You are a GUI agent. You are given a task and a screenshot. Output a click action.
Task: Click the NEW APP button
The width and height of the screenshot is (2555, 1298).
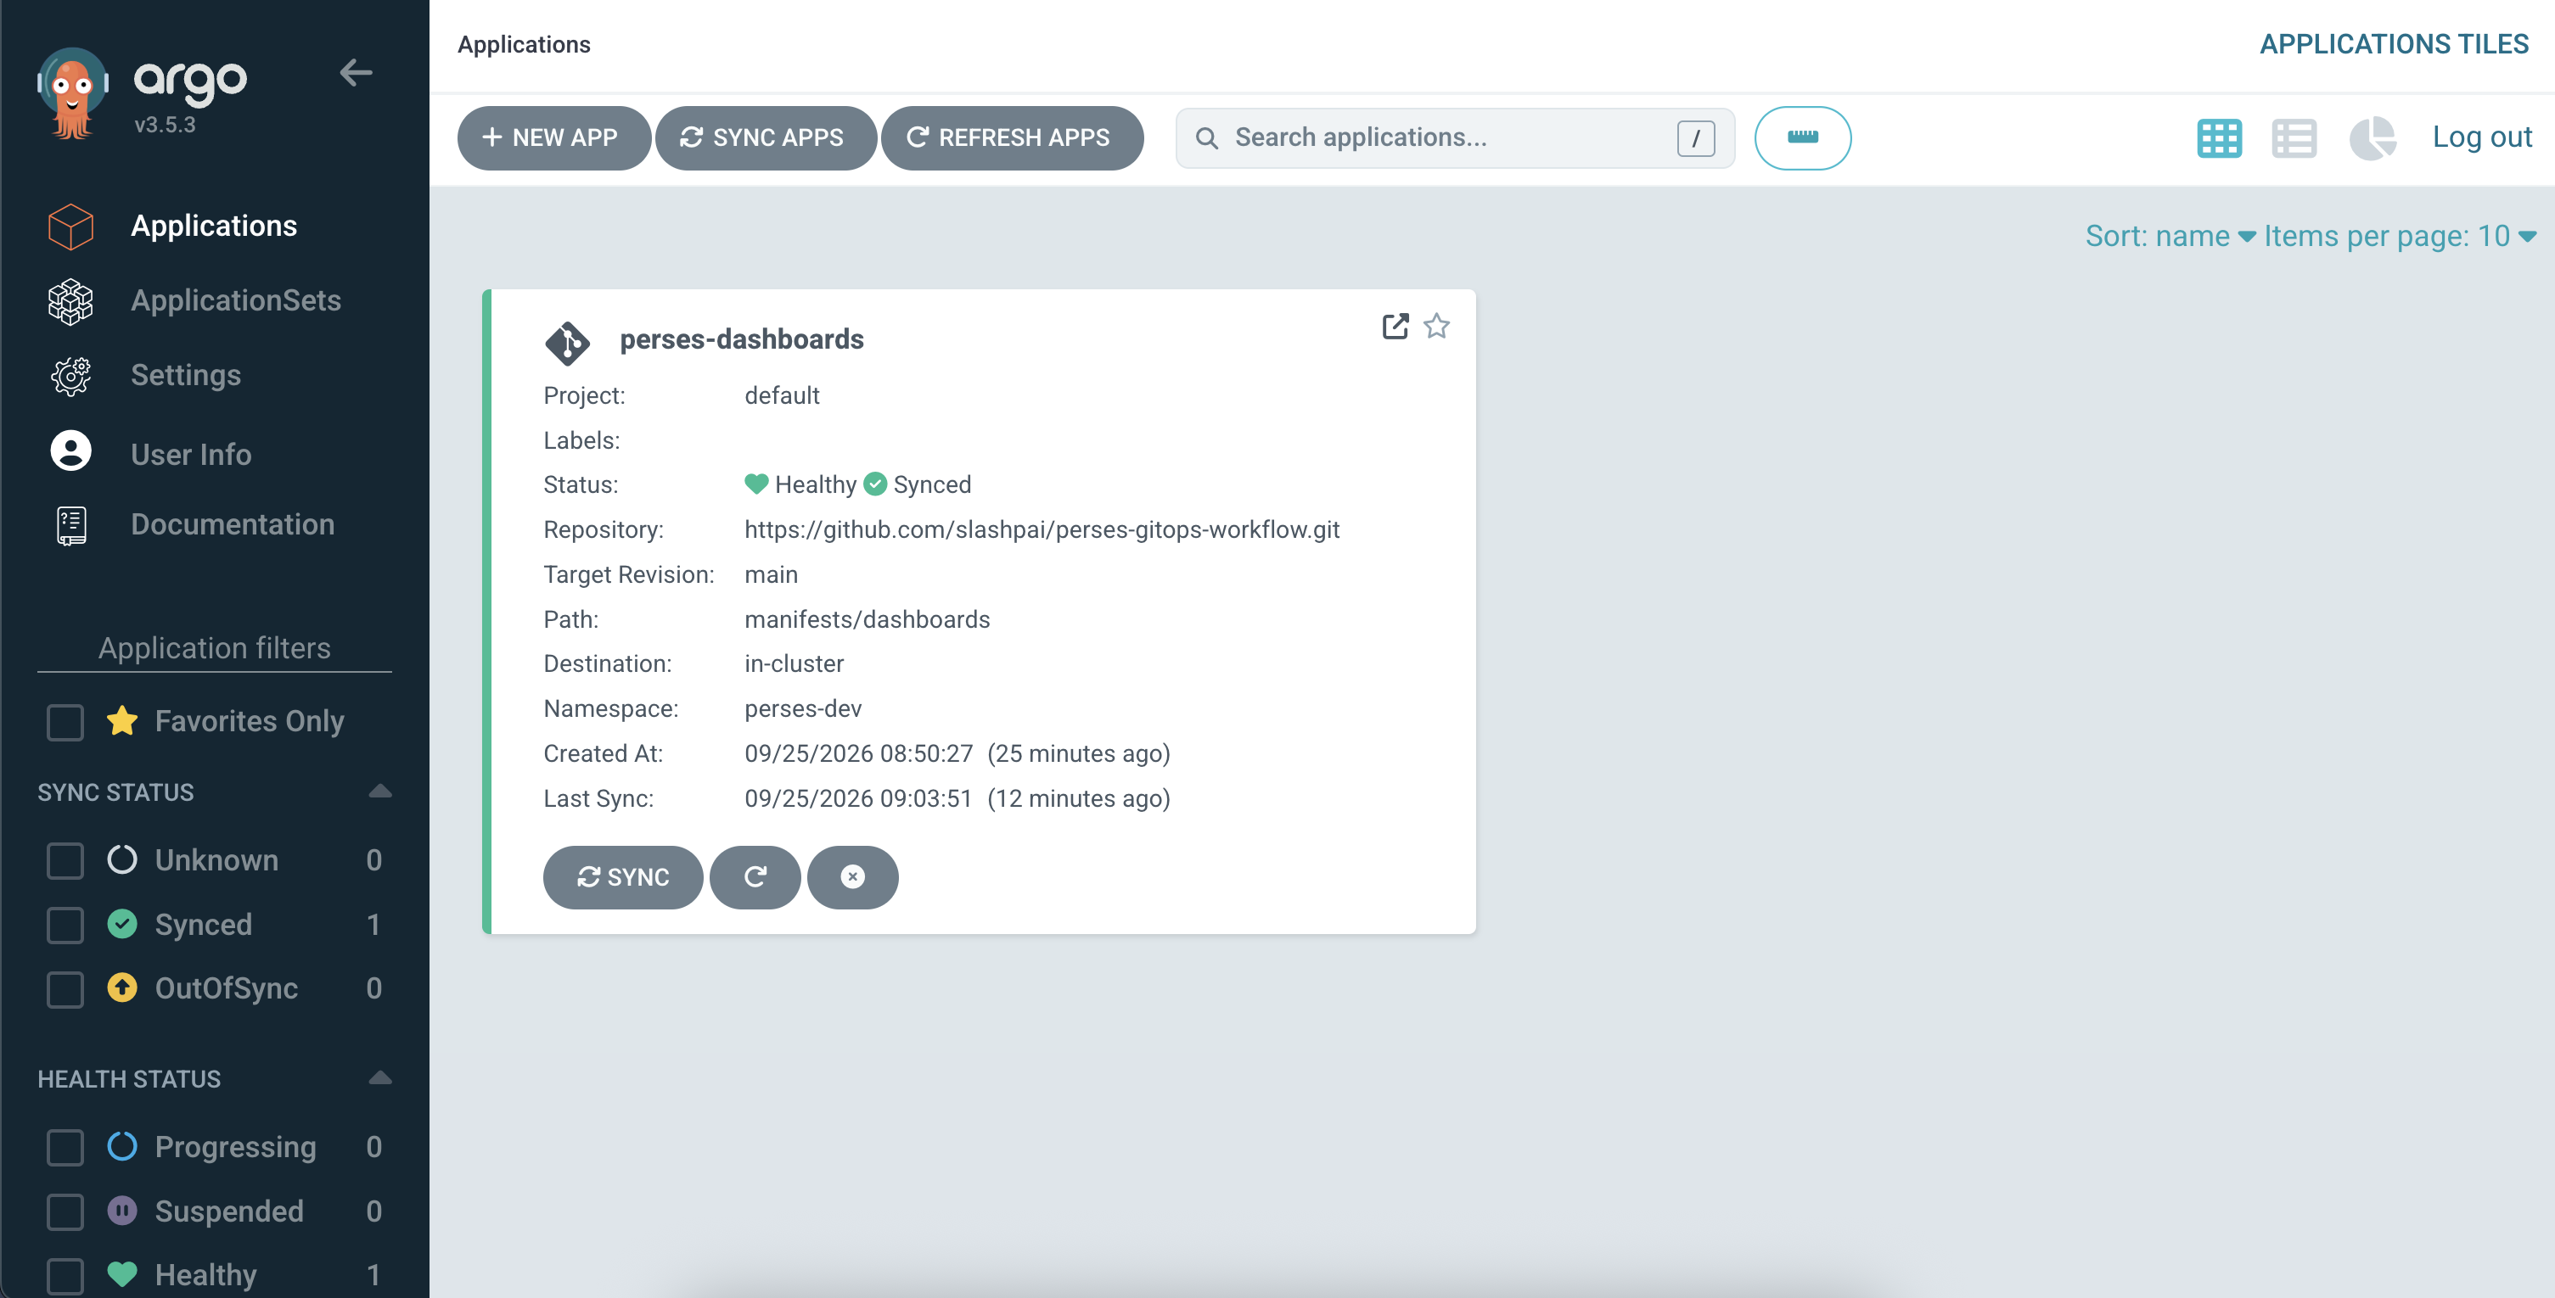tap(553, 137)
